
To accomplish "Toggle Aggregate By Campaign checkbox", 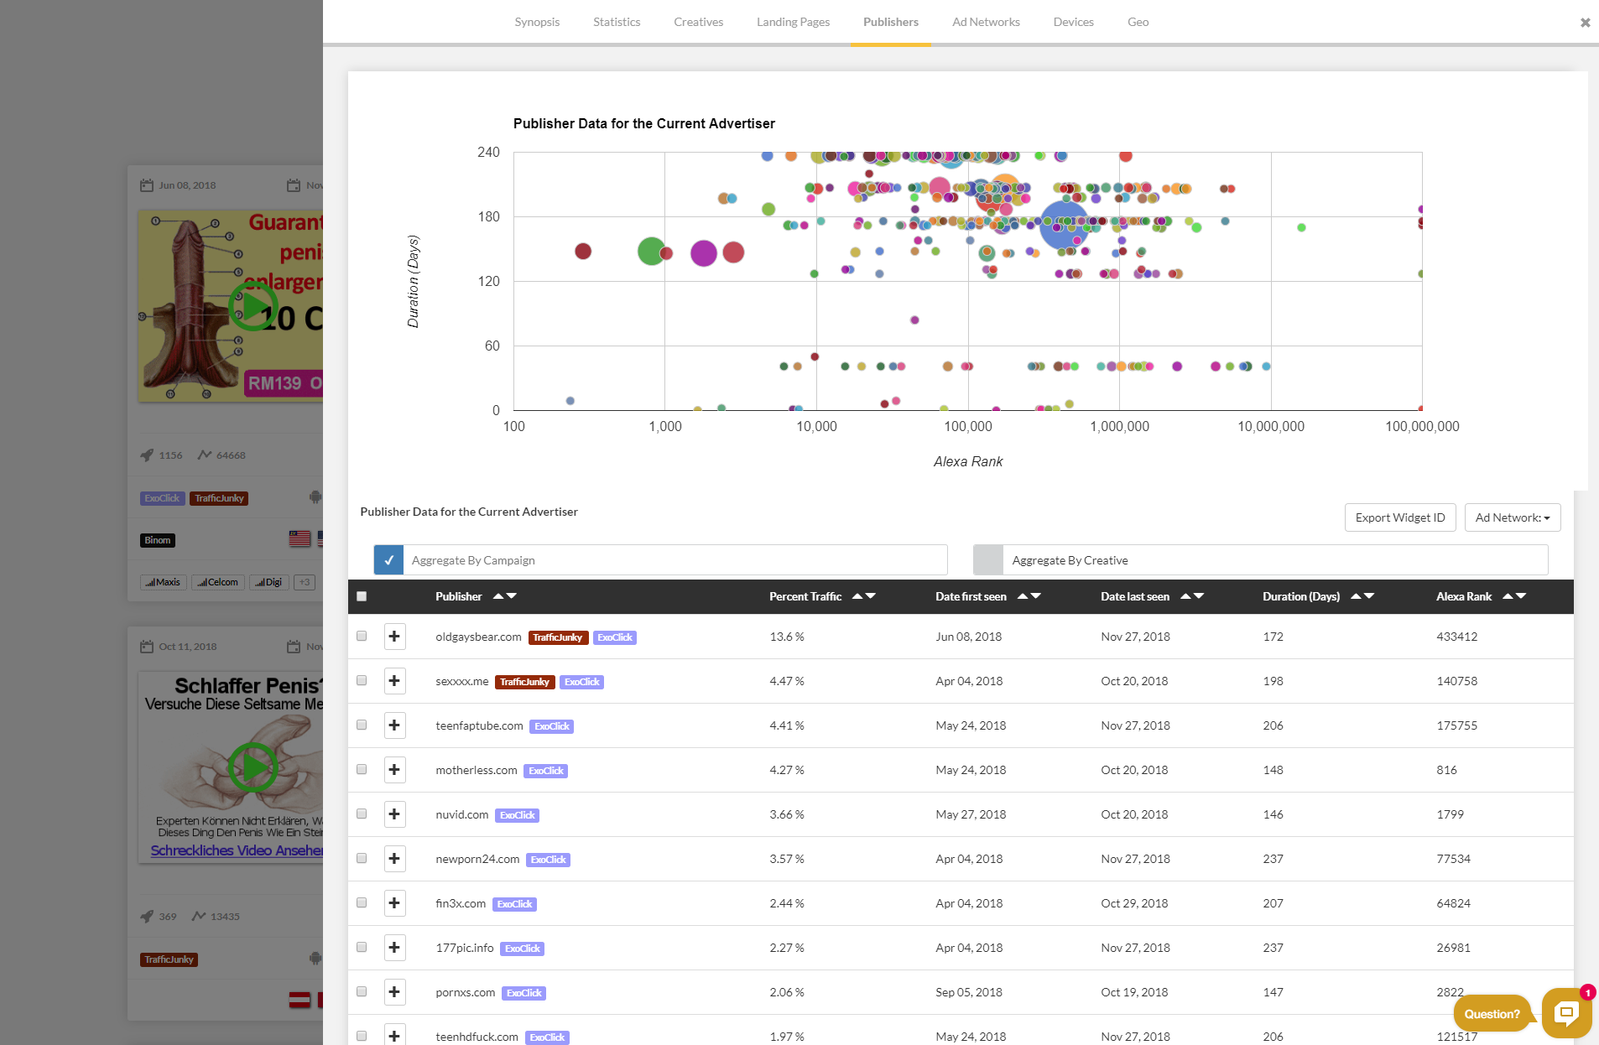I will click(x=388, y=560).
